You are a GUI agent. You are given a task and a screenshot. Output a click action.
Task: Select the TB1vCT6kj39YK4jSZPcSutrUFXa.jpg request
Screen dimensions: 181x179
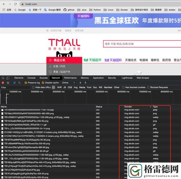22,170
